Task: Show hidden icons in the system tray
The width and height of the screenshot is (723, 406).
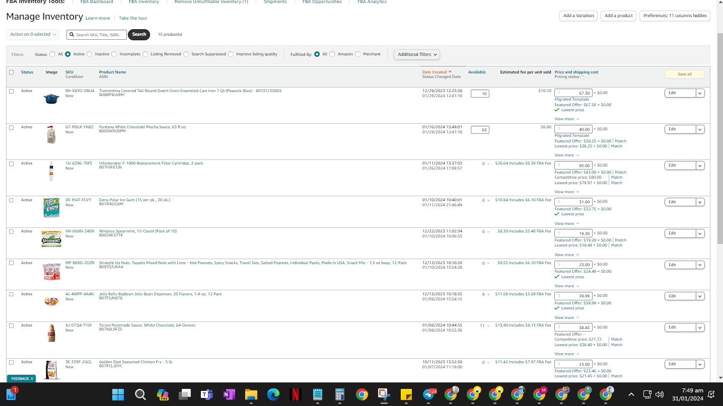Action: (631, 394)
